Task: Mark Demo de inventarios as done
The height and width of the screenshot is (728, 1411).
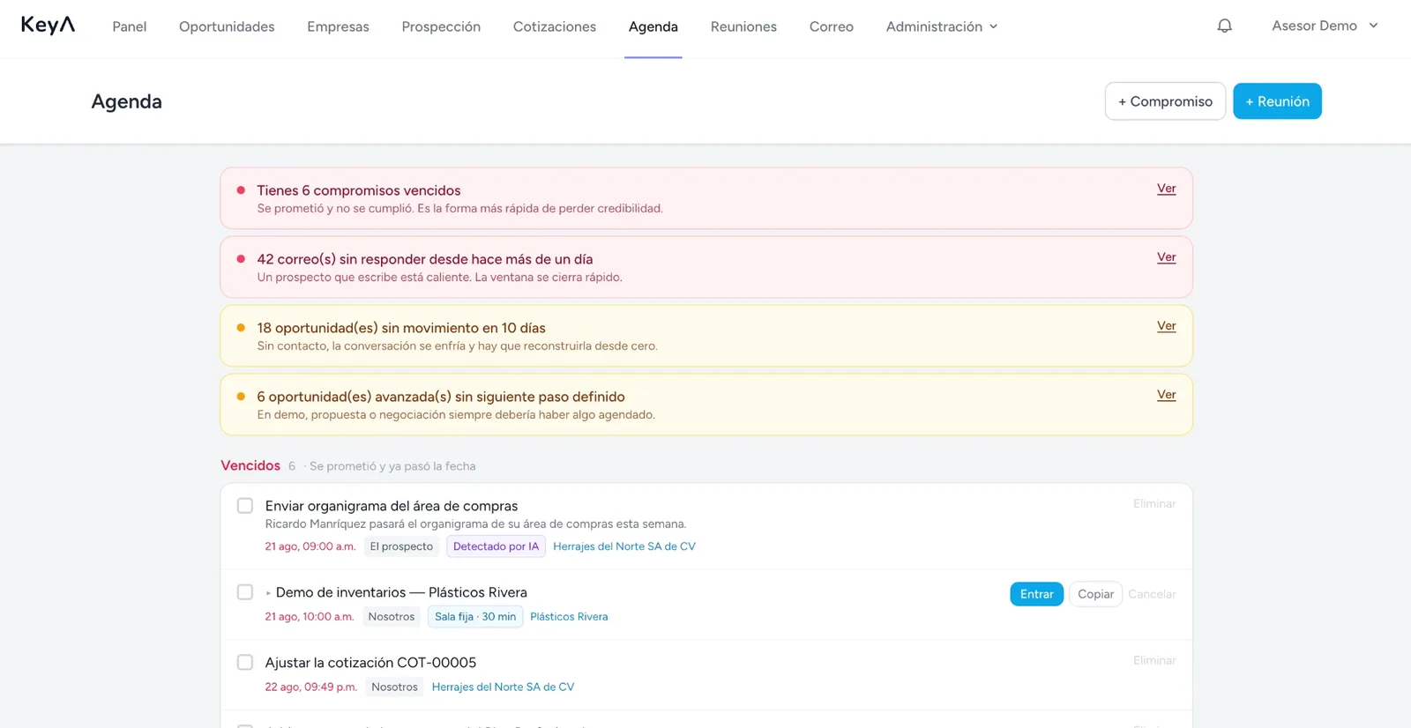Action: [245, 592]
